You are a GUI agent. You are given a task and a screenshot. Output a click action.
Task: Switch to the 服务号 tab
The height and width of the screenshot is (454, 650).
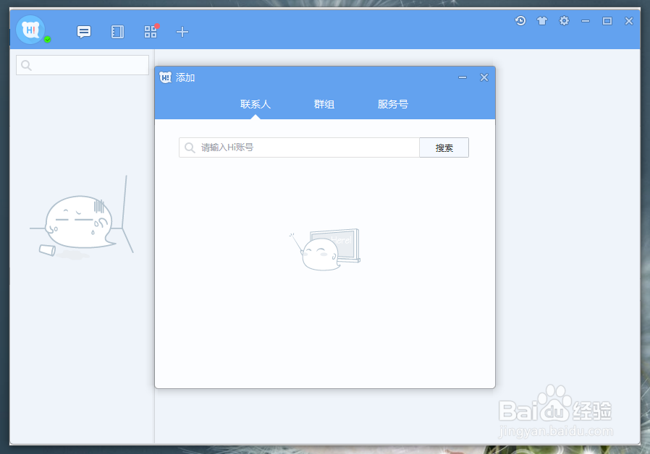click(392, 103)
